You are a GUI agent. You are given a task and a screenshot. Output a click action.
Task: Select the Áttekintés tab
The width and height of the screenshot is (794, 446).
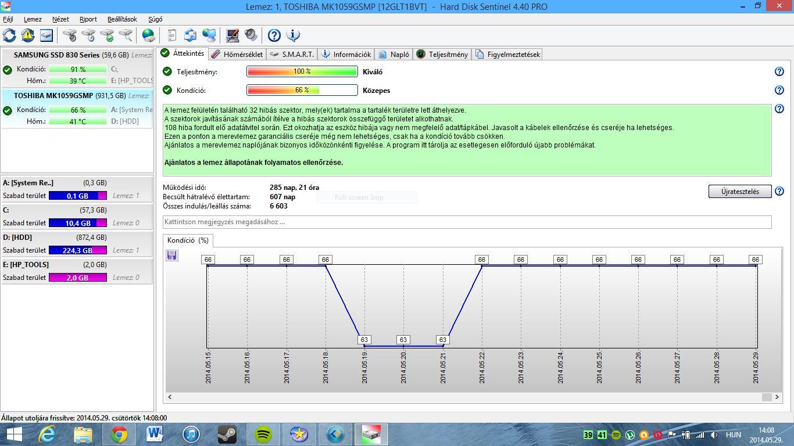[x=183, y=53]
